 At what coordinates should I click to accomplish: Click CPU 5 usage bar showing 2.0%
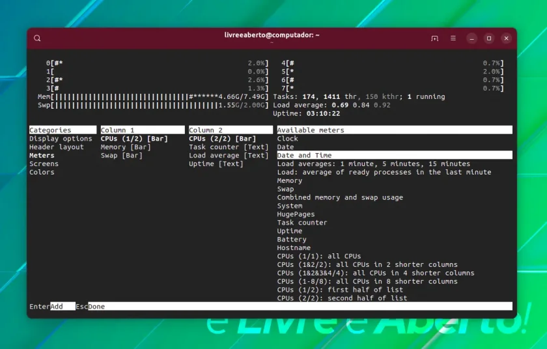pos(393,72)
